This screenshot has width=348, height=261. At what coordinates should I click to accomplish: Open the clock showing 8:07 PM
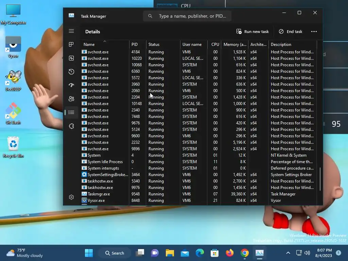(324, 253)
